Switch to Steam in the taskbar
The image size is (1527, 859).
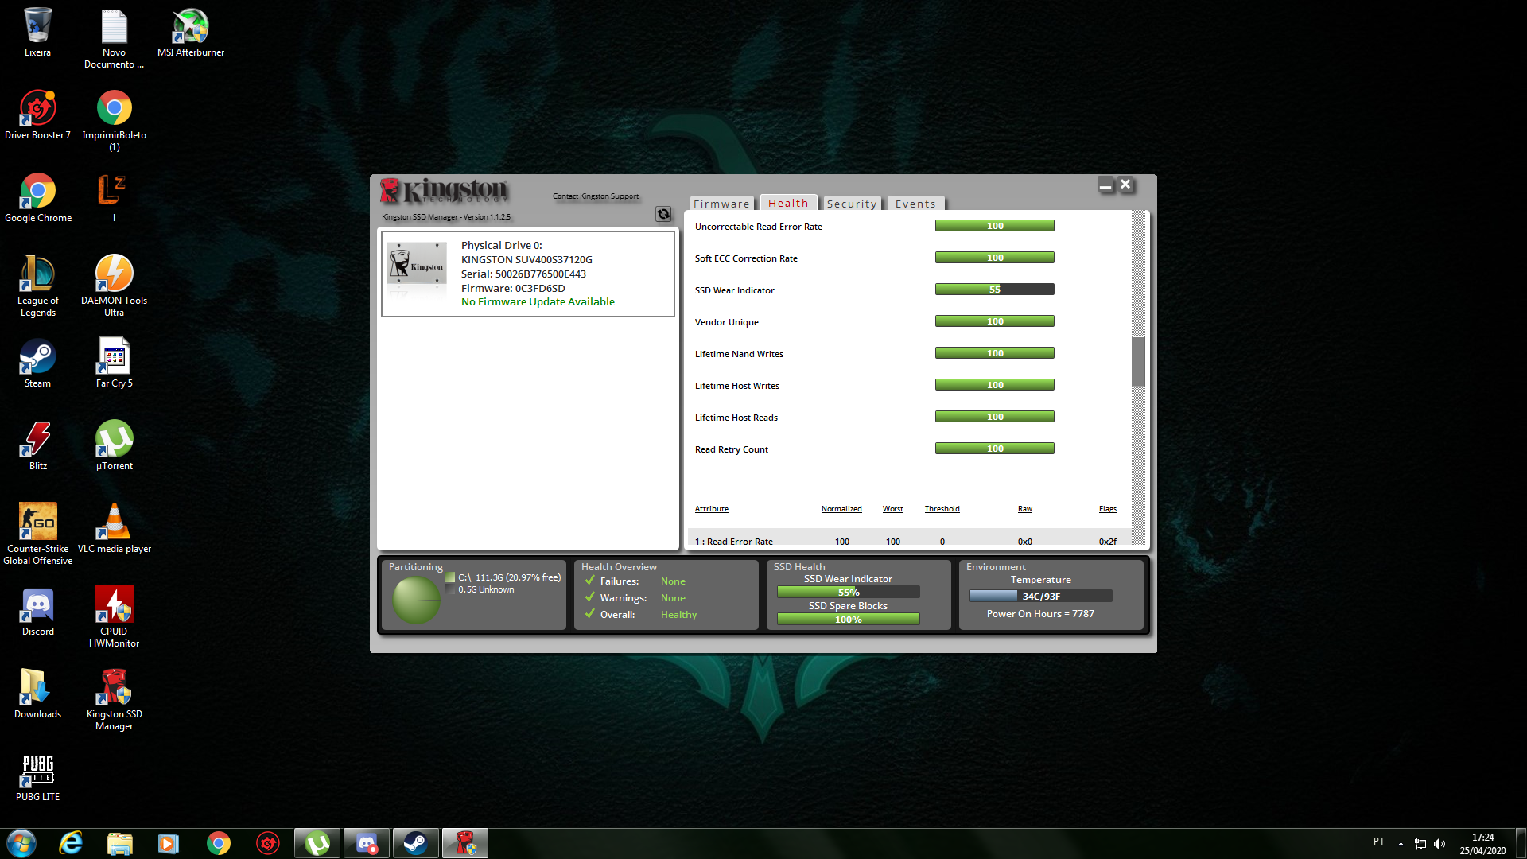tap(415, 843)
